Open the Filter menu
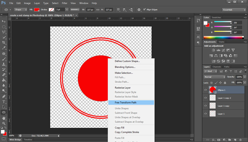This screenshot has width=248, height=142. [64, 3]
